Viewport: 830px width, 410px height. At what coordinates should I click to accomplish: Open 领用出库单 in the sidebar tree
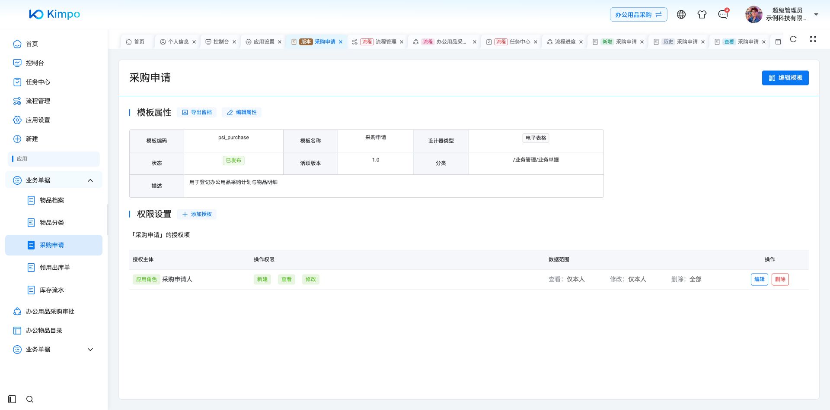tap(54, 268)
